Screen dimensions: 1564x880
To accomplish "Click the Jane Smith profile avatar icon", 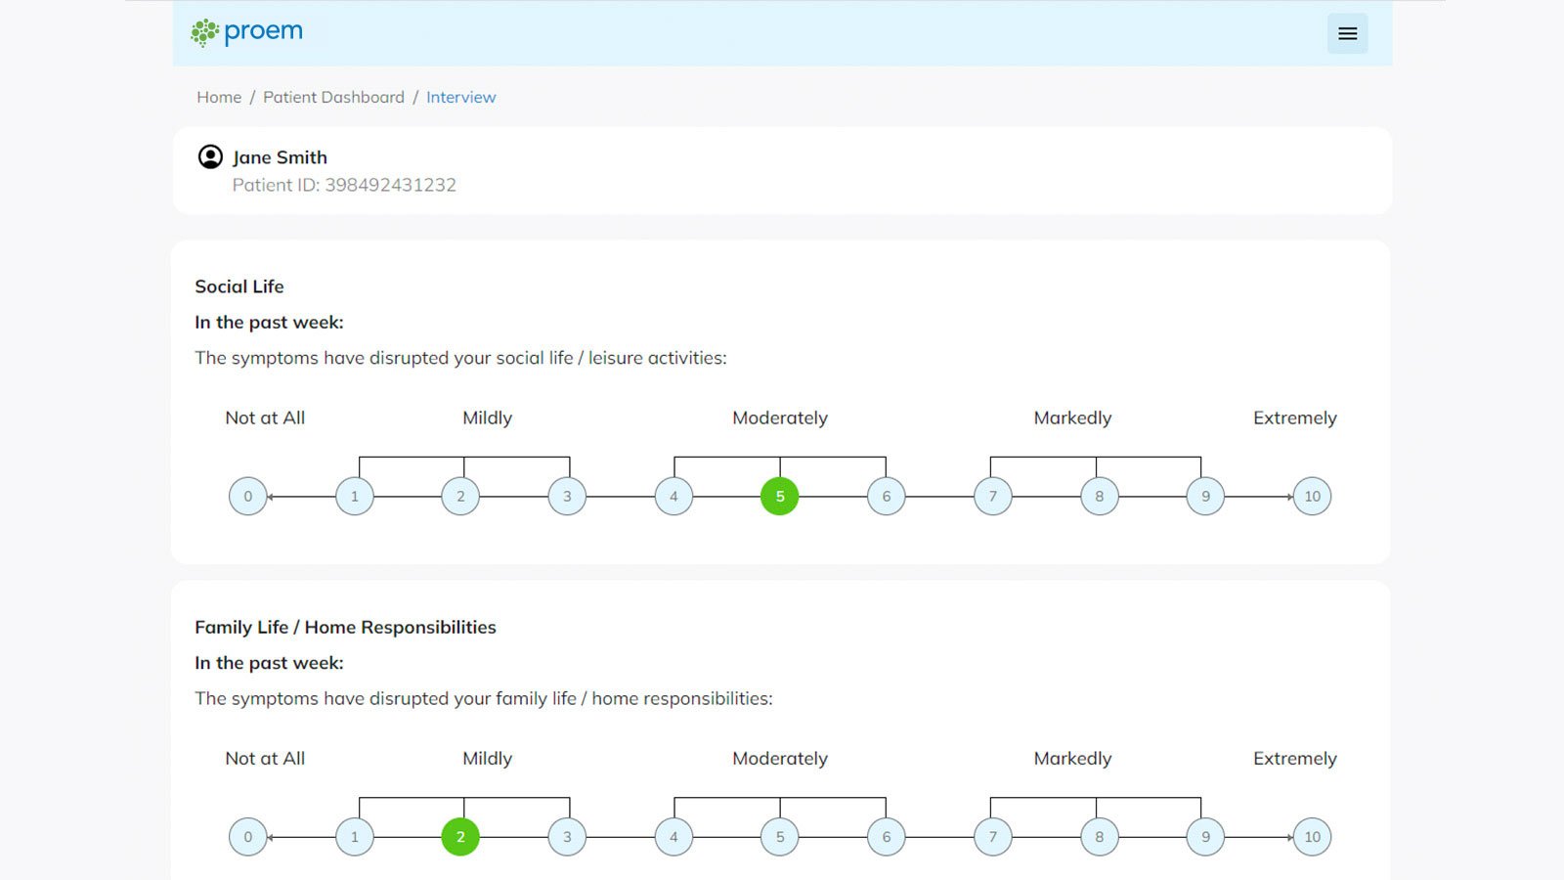I will 210,156.
